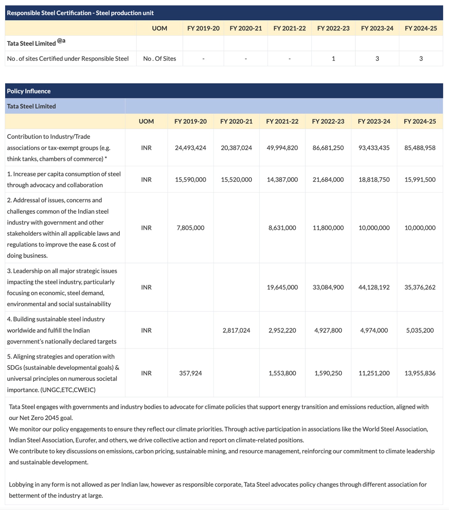
Task: Click FY 2024-25 header in Policy Influence table
Action: click(x=420, y=121)
